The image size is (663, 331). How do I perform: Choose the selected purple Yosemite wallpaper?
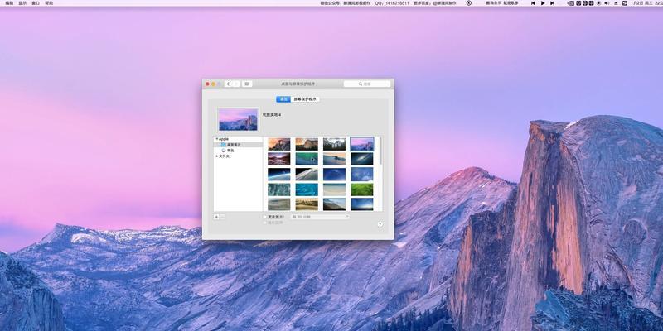(362, 144)
